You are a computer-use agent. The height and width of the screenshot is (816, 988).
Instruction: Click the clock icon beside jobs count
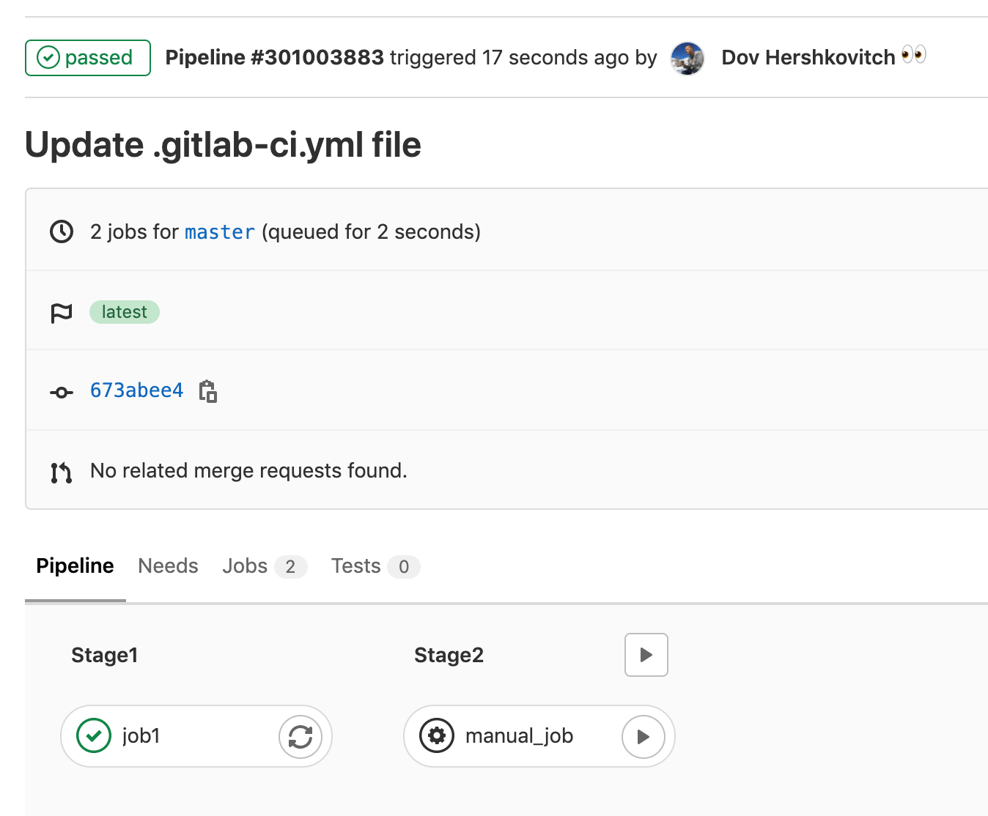(x=62, y=232)
